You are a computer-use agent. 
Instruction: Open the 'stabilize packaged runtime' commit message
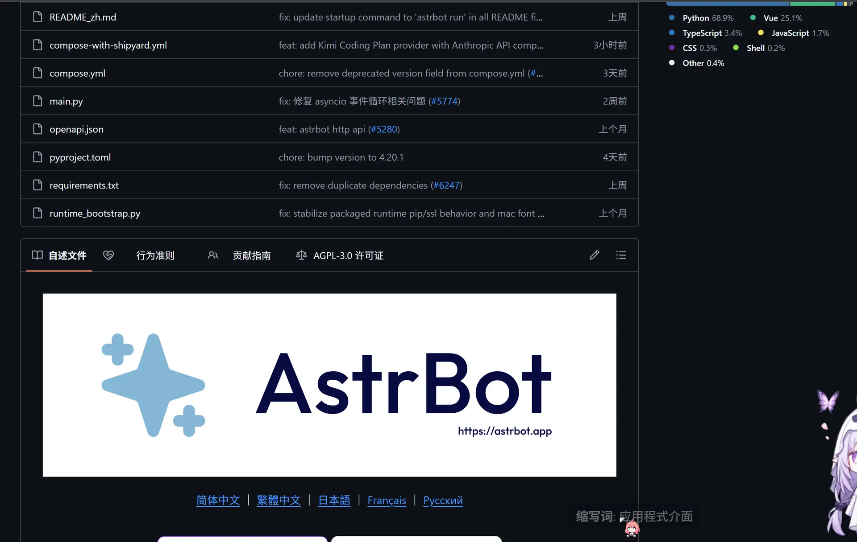tap(412, 214)
